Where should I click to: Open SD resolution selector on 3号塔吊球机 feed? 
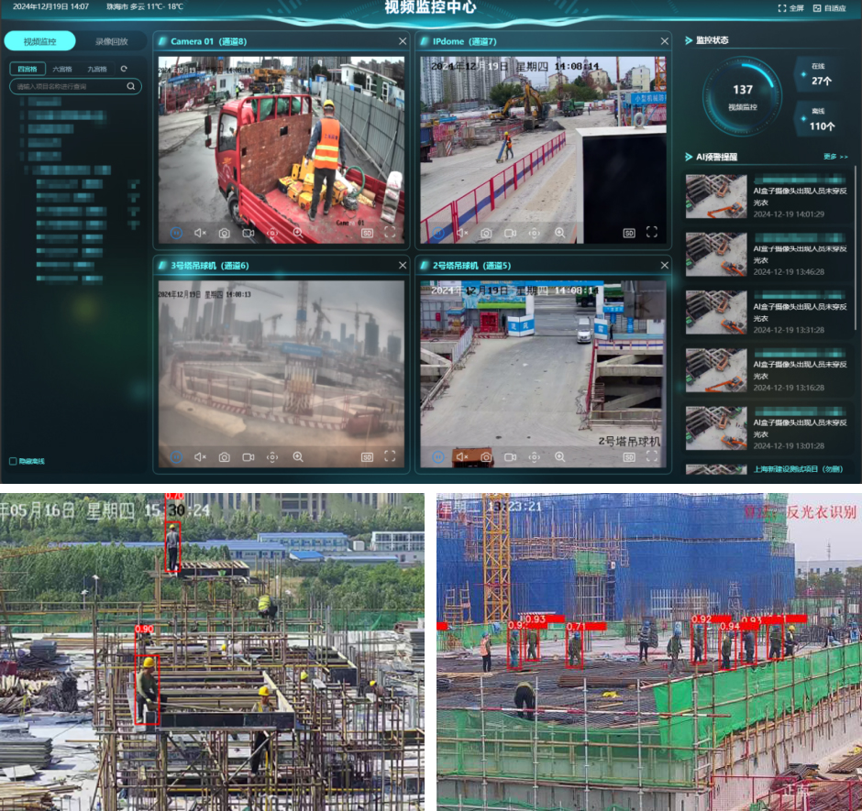pos(367,456)
